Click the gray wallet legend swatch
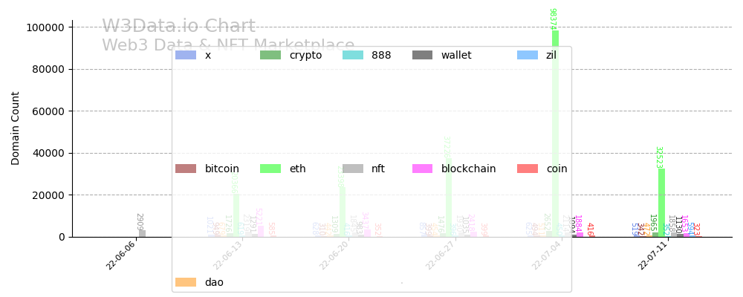 pos(423,55)
